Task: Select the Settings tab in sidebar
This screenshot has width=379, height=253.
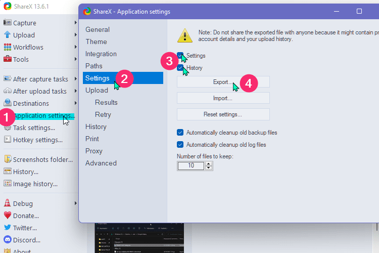Action: pos(123,78)
